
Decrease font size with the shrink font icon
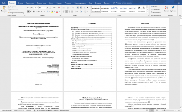(x=50, y=8)
